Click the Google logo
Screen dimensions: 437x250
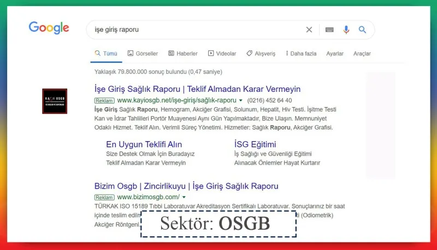49,28
